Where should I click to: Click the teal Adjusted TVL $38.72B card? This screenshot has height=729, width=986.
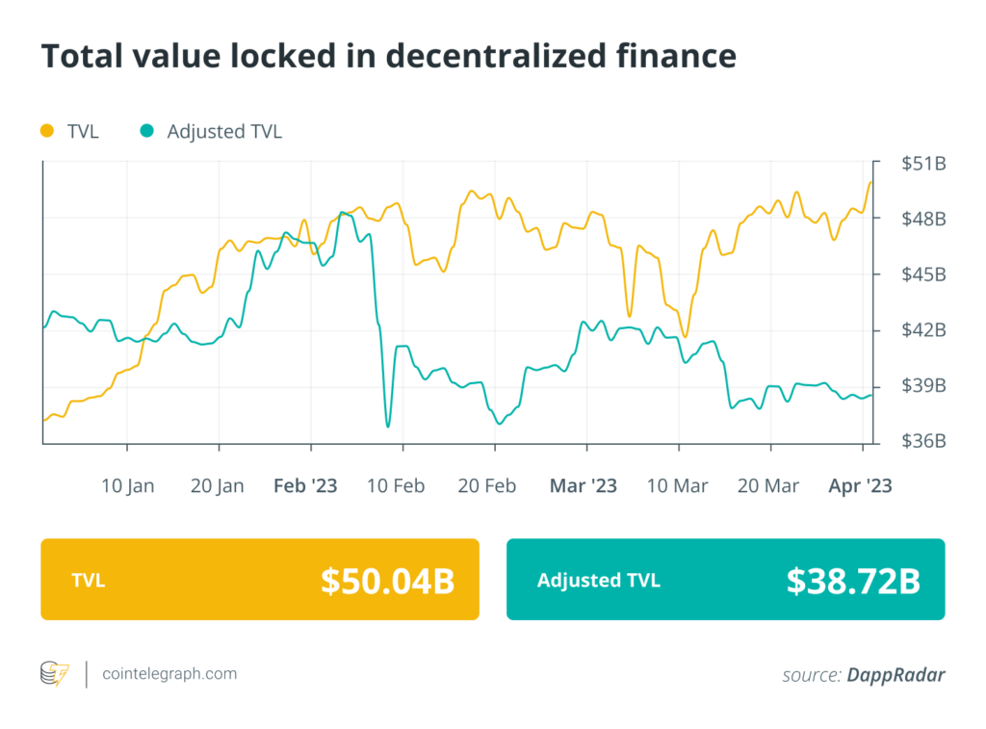click(725, 579)
